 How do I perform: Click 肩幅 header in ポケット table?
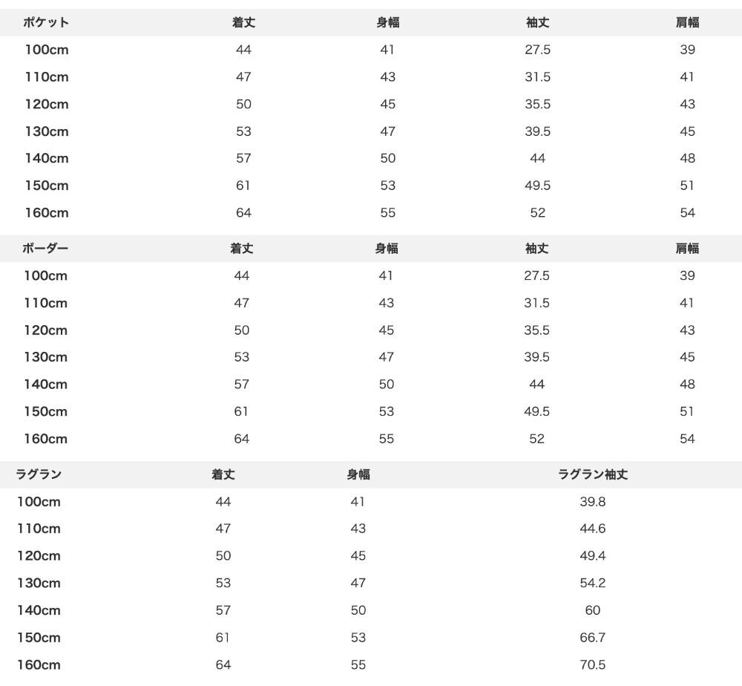687,22
